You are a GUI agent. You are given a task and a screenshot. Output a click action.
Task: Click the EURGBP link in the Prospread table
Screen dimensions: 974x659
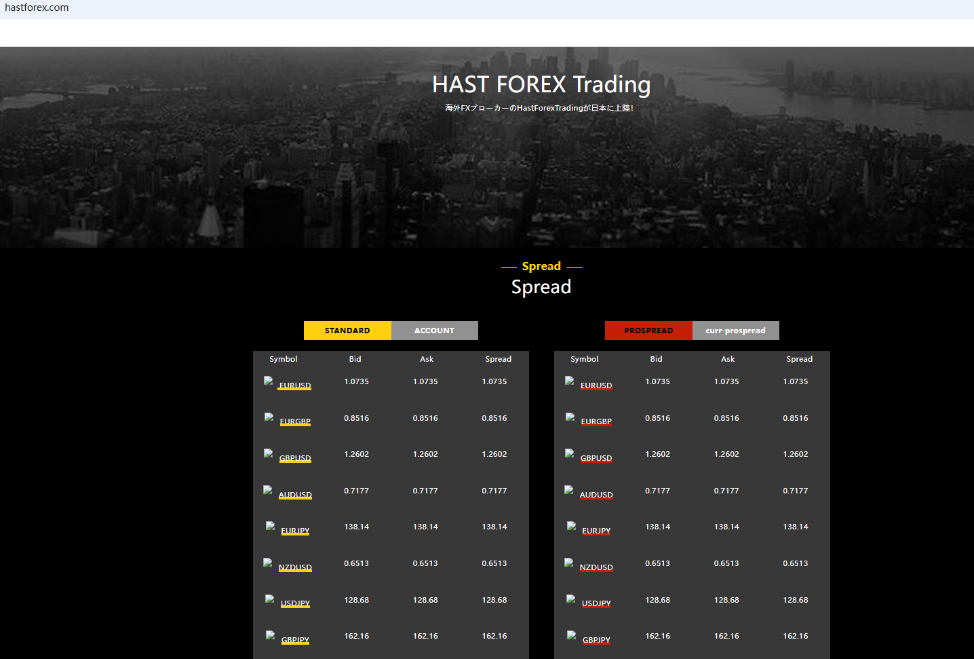click(596, 421)
